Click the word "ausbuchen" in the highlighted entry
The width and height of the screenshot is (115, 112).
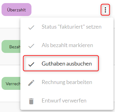[x=79, y=64]
